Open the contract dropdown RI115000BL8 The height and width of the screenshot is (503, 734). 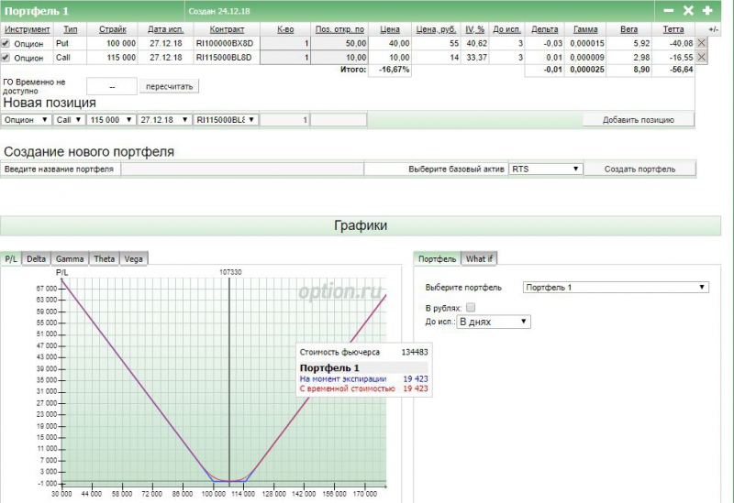coord(226,120)
